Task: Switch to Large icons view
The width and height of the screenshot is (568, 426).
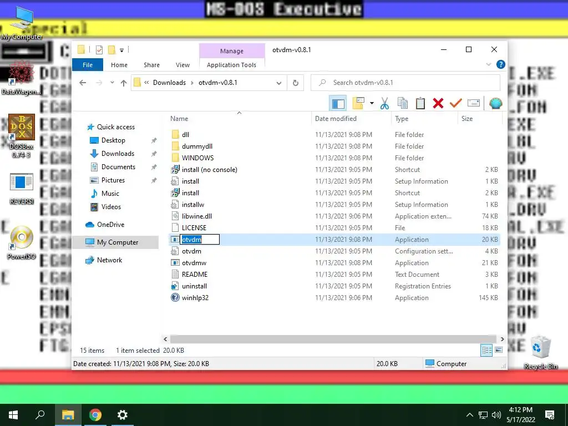Action: pos(499,350)
